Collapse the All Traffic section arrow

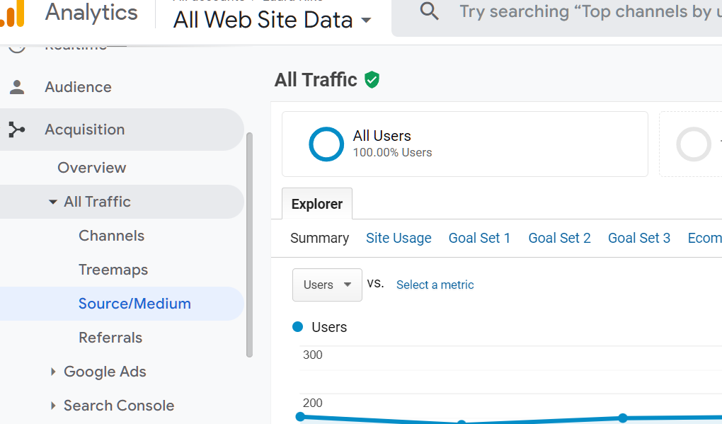point(53,202)
